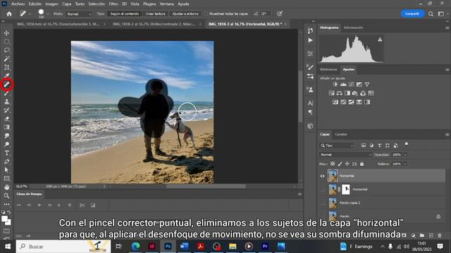Click the layer mask thumbnail on Horizontal

coord(346,189)
